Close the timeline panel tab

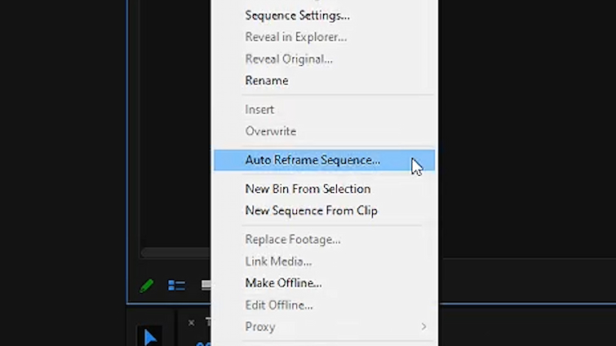click(192, 322)
